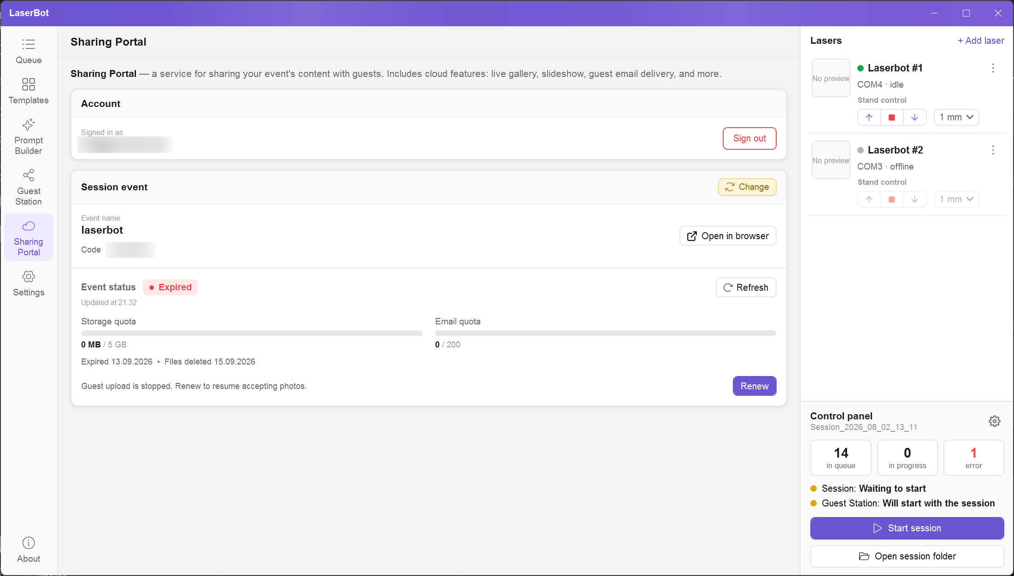This screenshot has width=1014, height=576.
Task: Open Laserbot #1 three-dot menu
Action: [x=993, y=68]
